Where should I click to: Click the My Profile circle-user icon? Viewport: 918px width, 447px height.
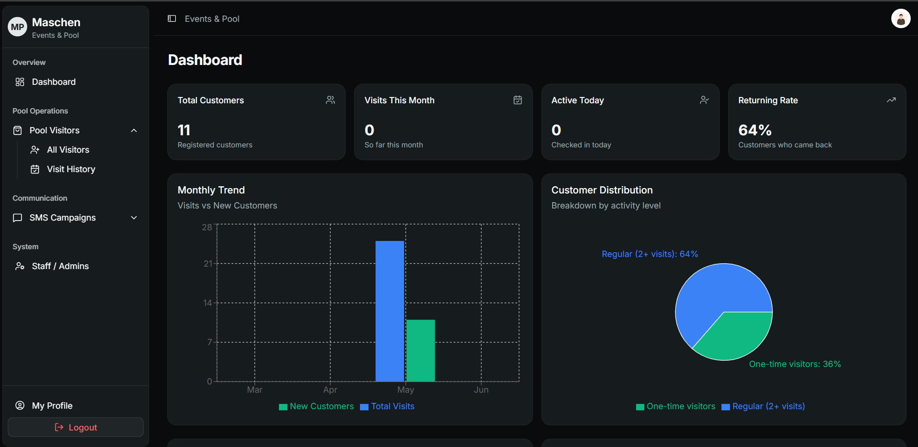click(20, 406)
